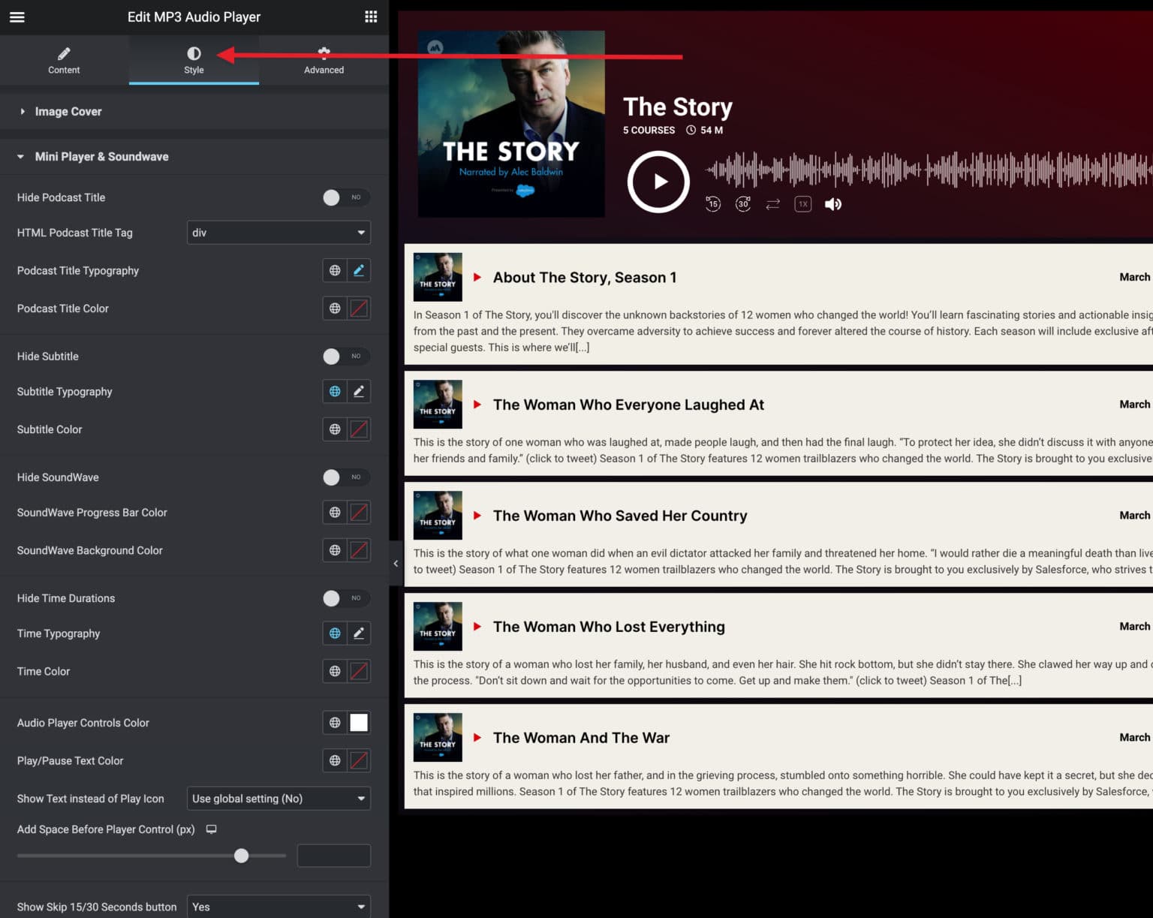The height and width of the screenshot is (918, 1153).
Task: Open the HTML Podcast Title Tag dropdown
Action: [278, 233]
